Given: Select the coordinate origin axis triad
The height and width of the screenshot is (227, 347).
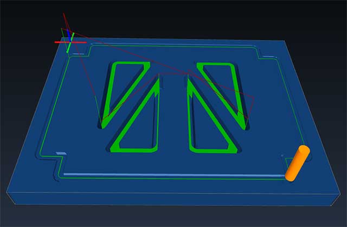Looking at the screenshot, I should 69,41.
